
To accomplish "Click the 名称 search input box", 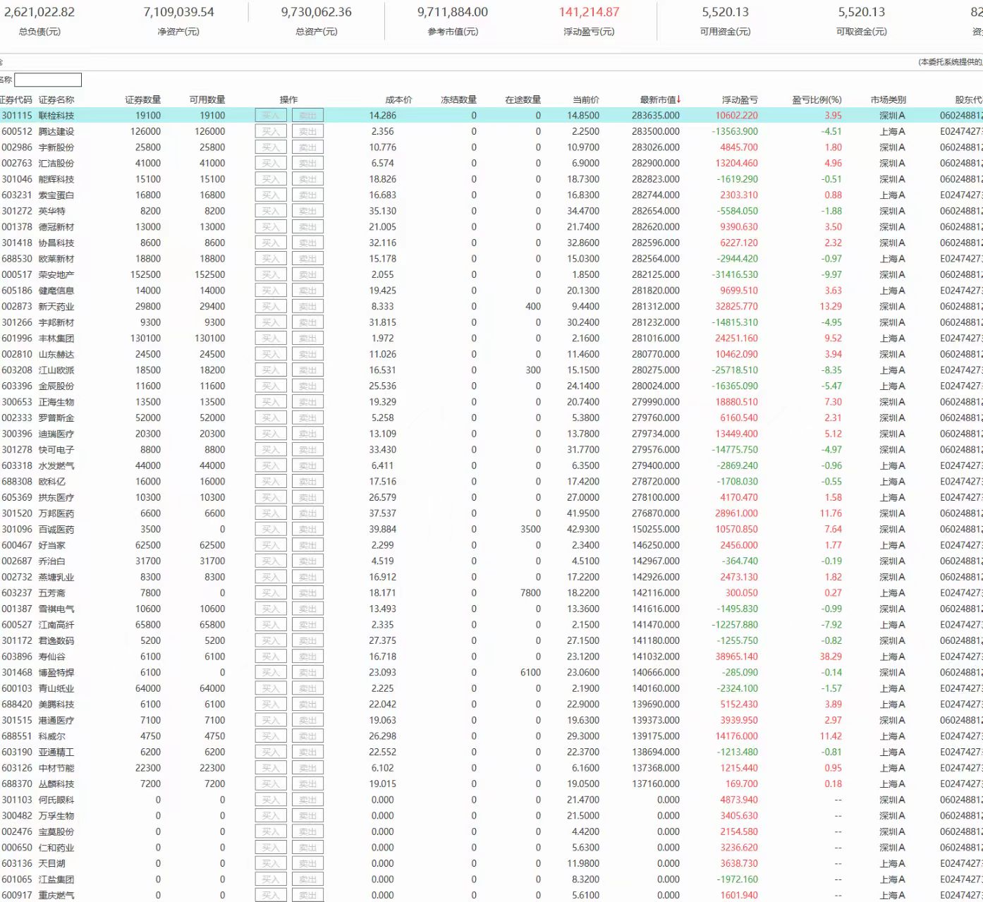I will (x=48, y=80).
